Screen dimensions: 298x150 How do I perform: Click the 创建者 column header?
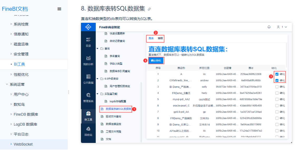tap(228, 68)
